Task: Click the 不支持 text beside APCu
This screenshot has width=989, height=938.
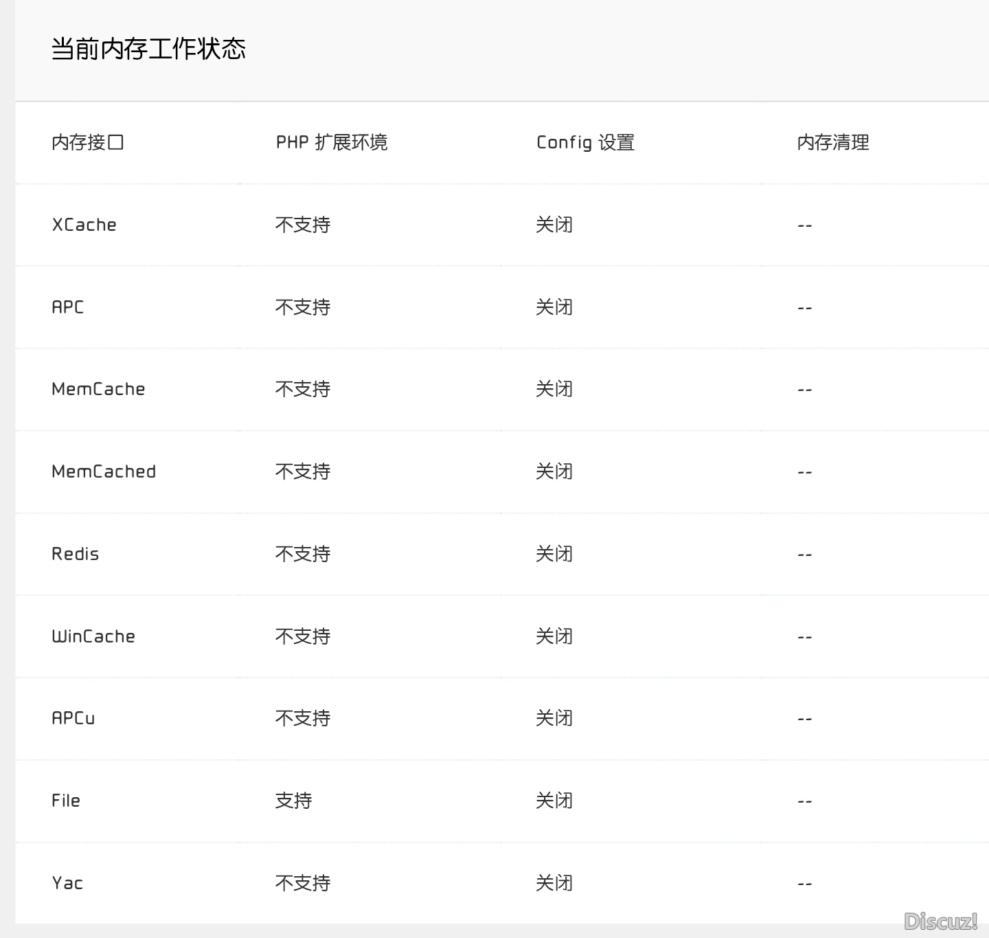Action: tap(303, 717)
